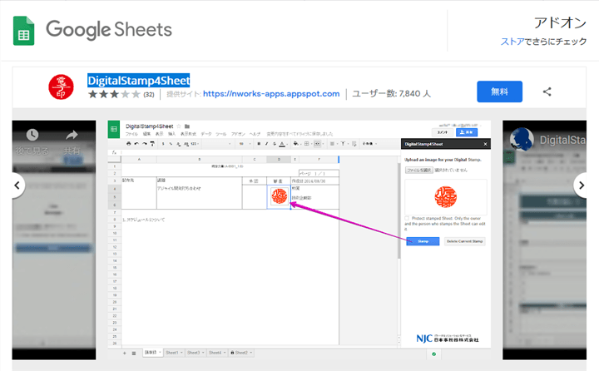Screen dimensions: 599x371
Task: Click the add-sheet plus icon
Action: [125, 353]
